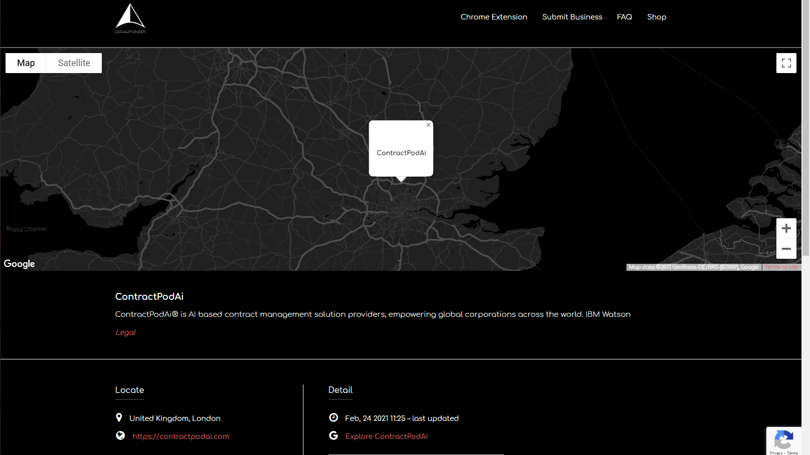Open the FAQ page
810x455 pixels.
click(624, 17)
